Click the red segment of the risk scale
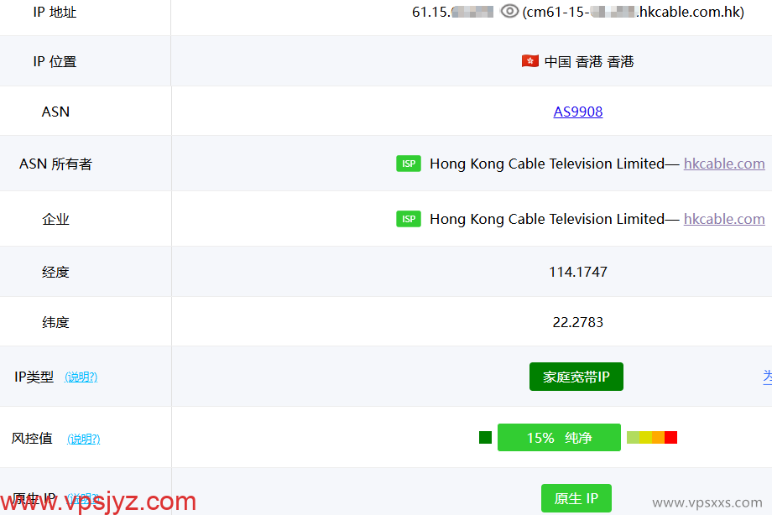 (670, 437)
